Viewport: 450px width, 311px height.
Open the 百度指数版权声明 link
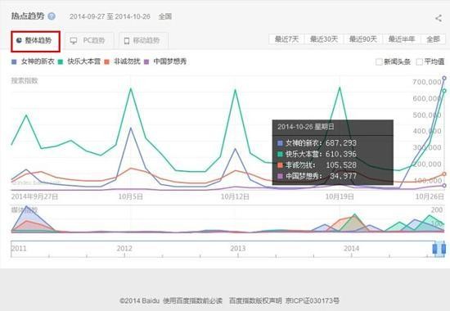(255, 300)
